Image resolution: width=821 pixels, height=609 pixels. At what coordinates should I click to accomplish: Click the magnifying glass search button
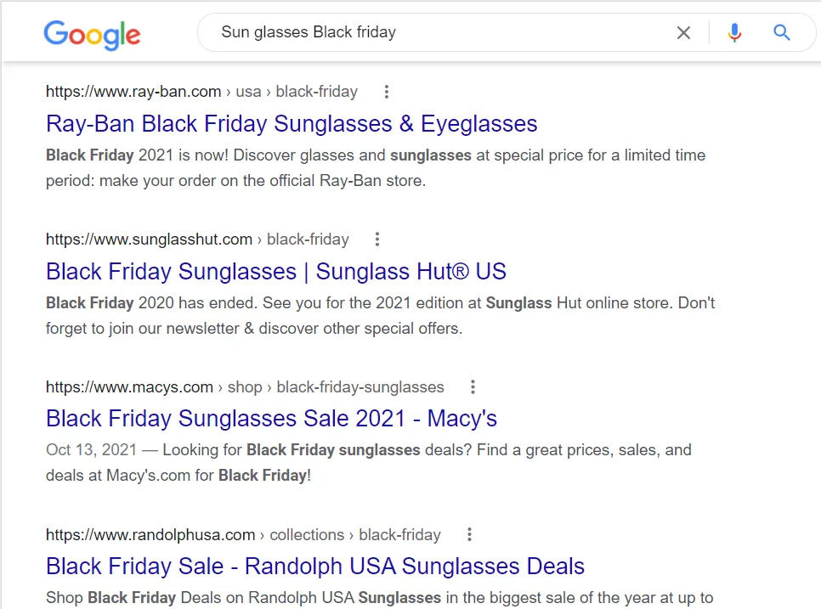click(782, 33)
